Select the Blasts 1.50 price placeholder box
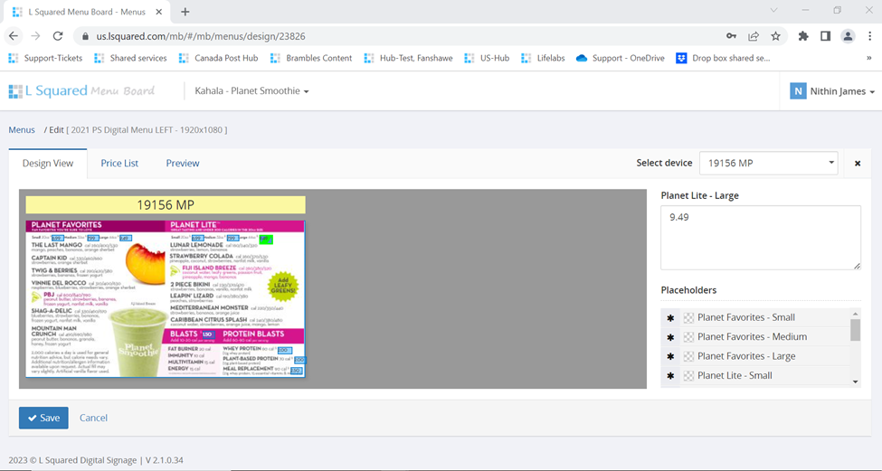The width and height of the screenshot is (882, 471). (207, 334)
